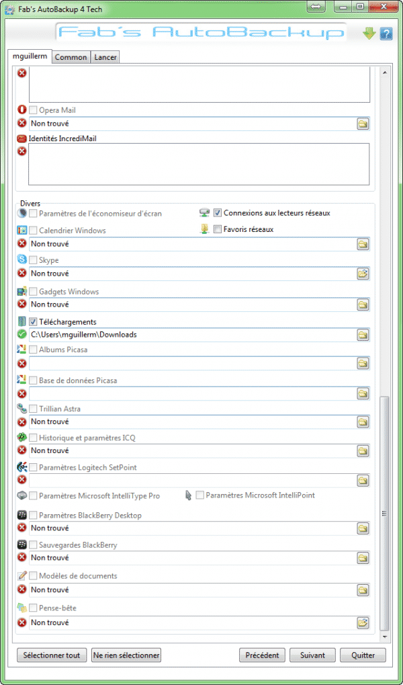
Task: Check Paramètres Microsoft IntelliPoint
Action: click(x=199, y=495)
